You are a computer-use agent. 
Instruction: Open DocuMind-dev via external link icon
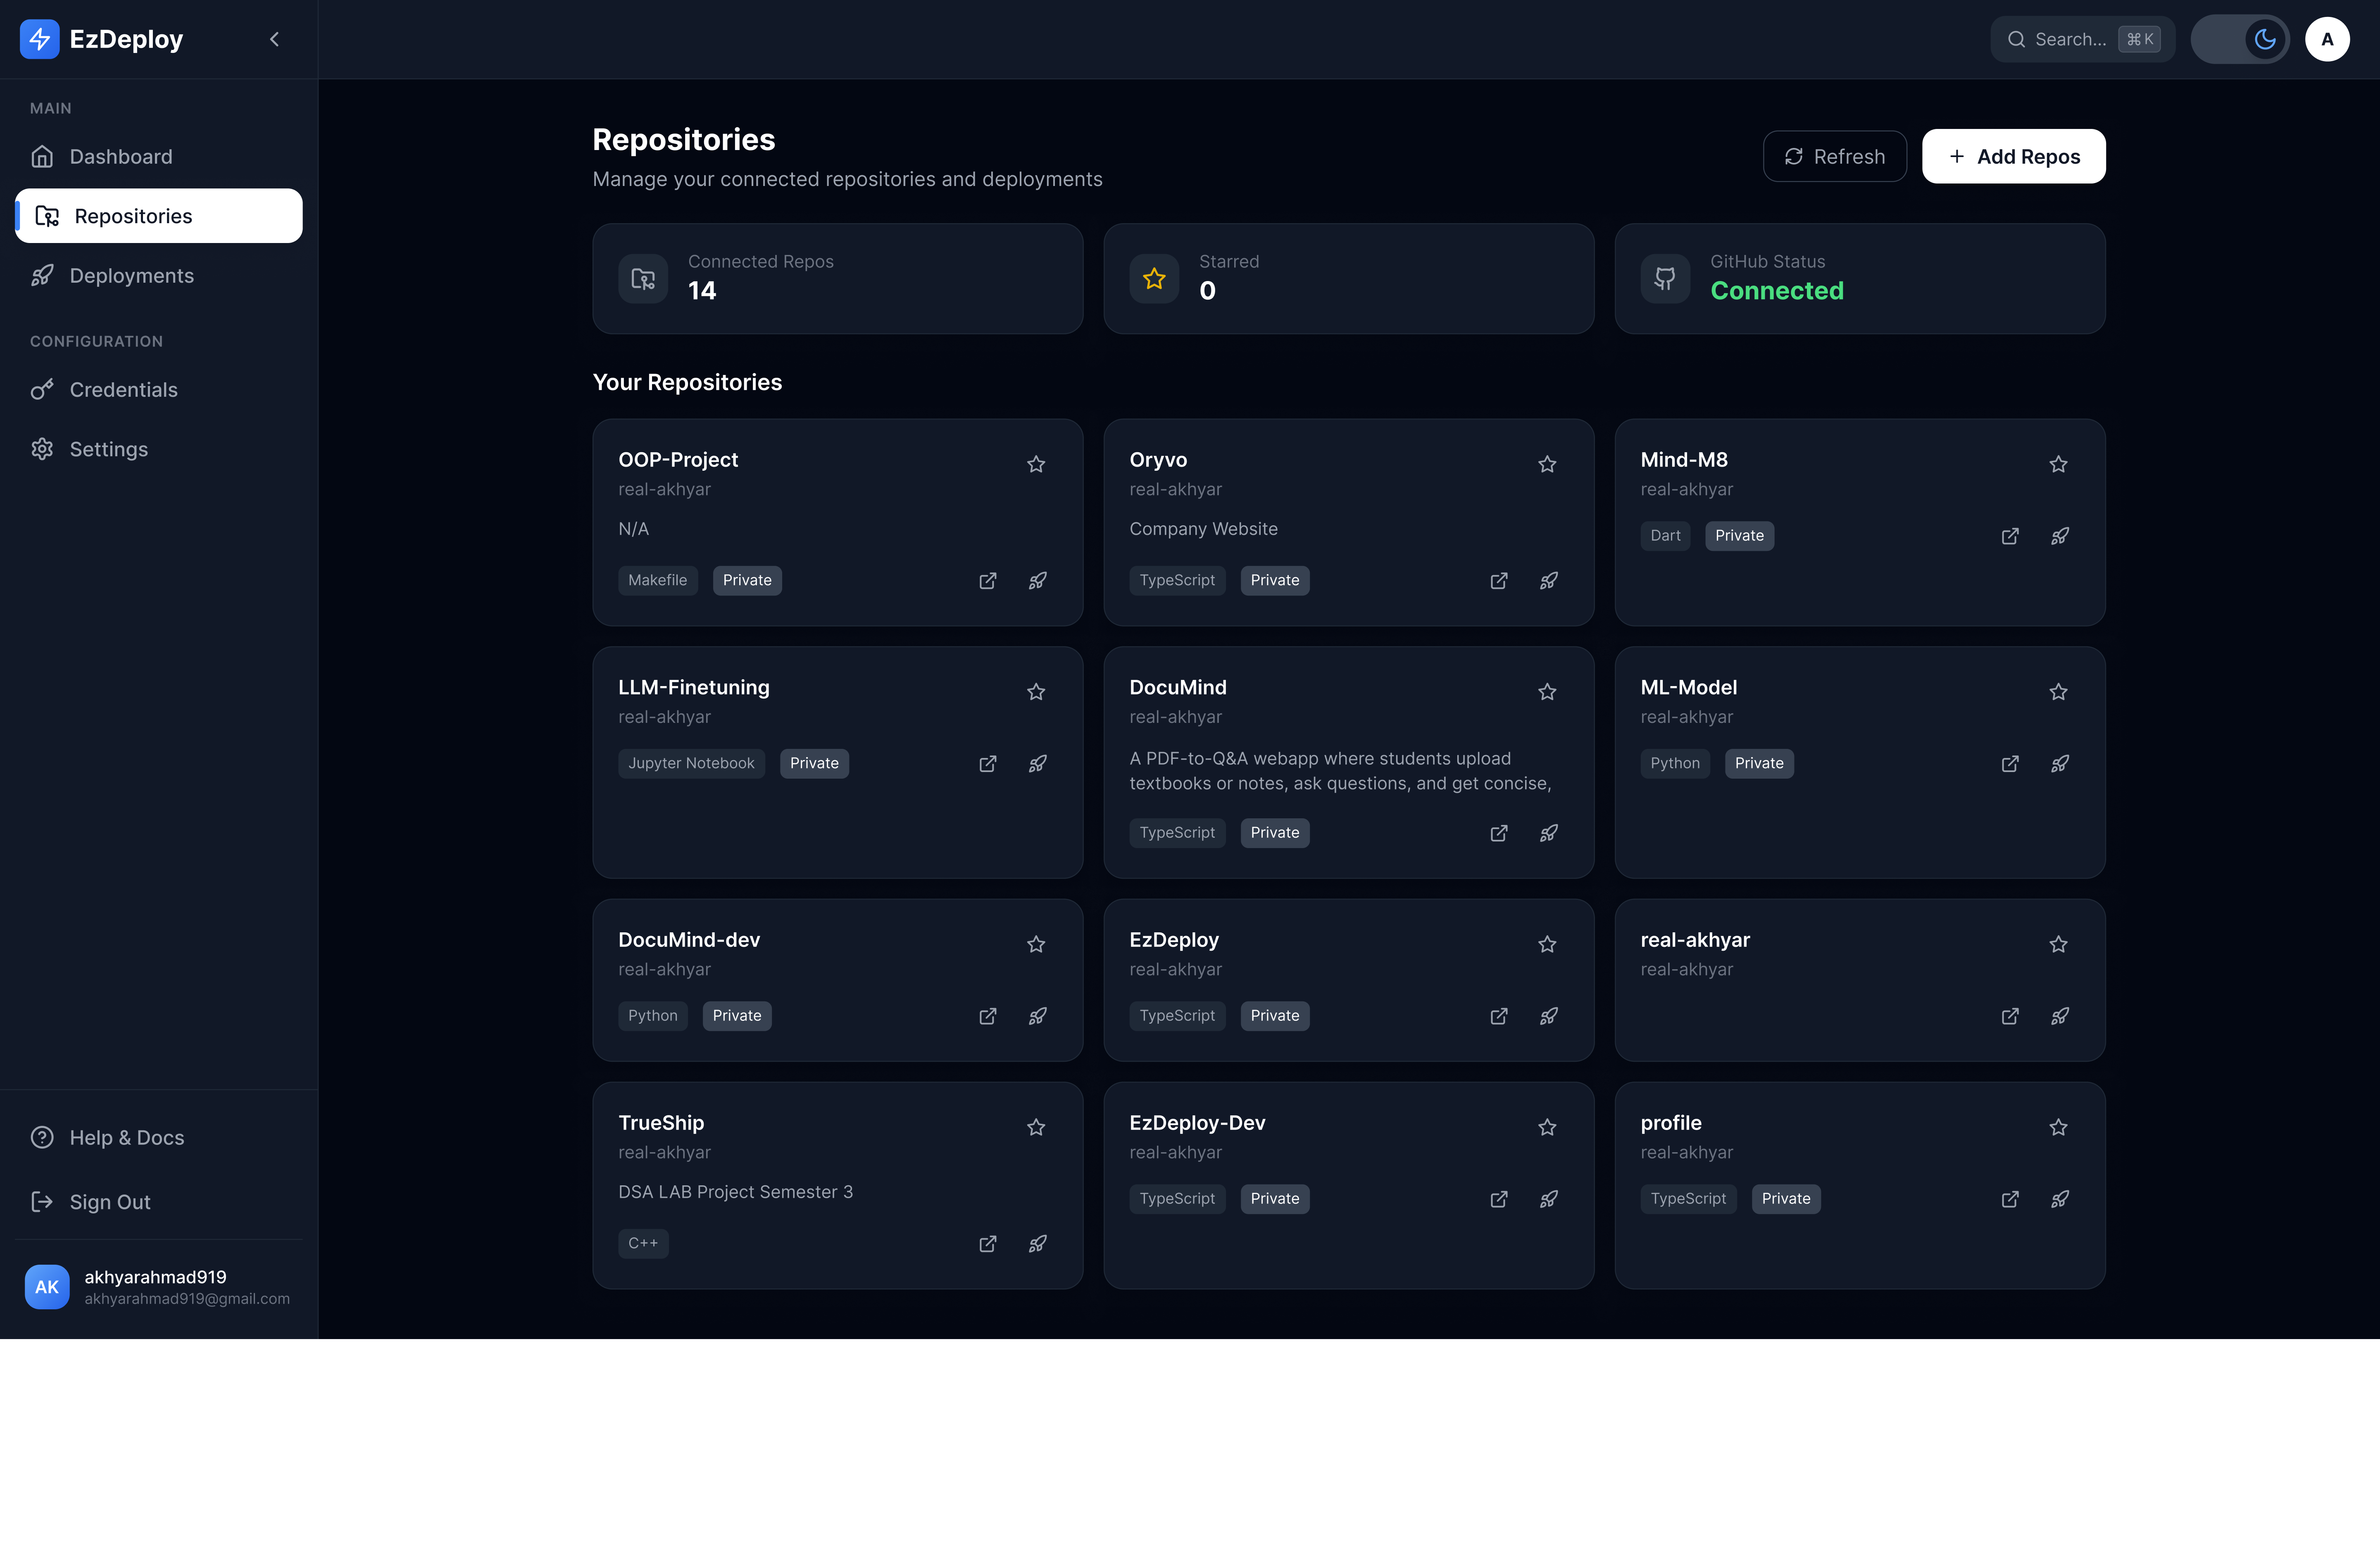pos(987,1016)
